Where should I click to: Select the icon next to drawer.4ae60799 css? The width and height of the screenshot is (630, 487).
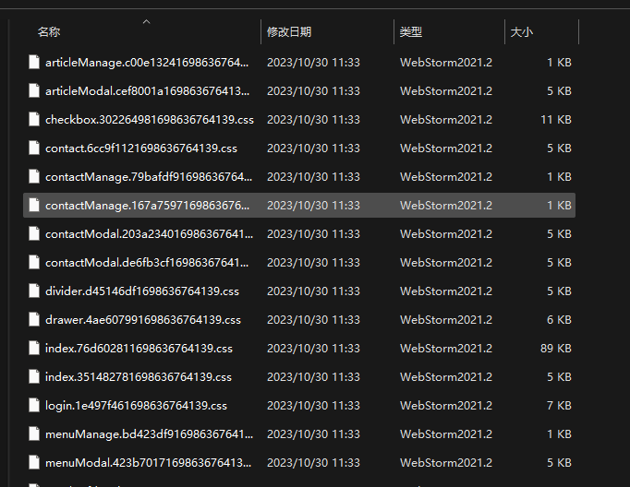[x=34, y=320]
